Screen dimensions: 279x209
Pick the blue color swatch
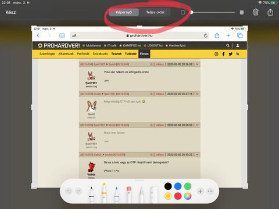coord(178,186)
